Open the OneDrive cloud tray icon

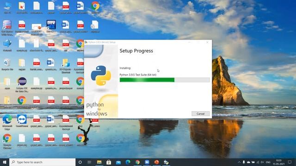[x=248, y=162]
